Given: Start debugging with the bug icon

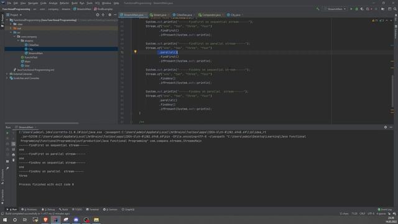Looking at the screenshot, I should [356, 9].
